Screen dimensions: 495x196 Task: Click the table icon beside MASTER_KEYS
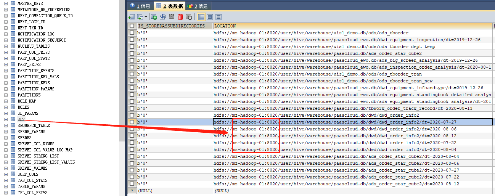click(13, 3)
